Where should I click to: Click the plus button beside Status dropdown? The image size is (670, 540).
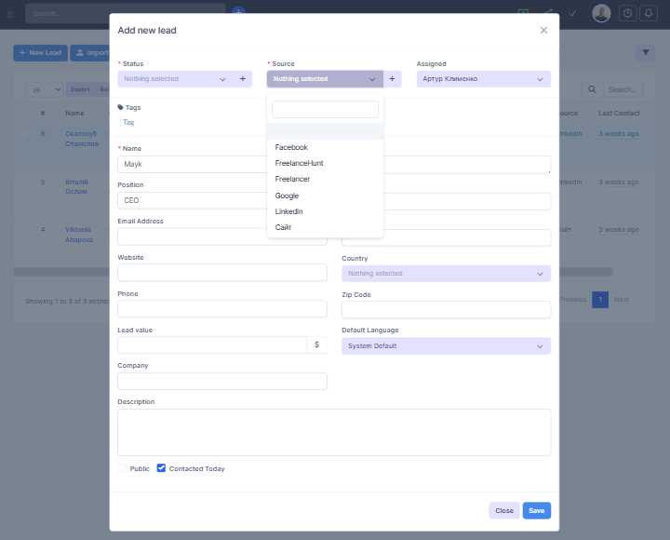(243, 79)
